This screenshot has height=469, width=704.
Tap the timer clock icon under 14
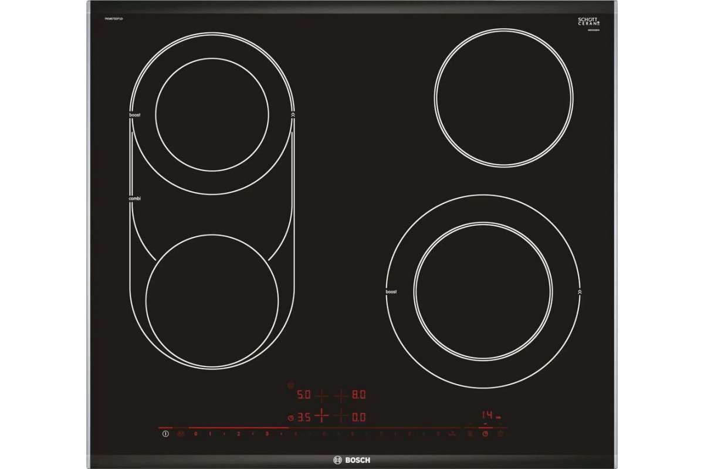click(485, 434)
